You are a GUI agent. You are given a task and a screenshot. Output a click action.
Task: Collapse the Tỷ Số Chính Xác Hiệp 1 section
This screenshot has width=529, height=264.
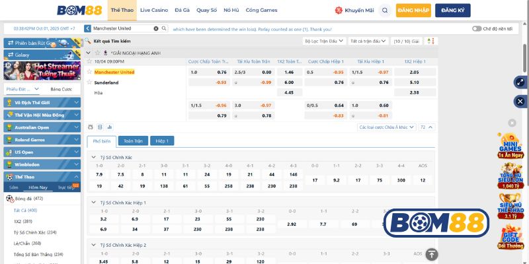pyautogui.click(x=92, y=203)
